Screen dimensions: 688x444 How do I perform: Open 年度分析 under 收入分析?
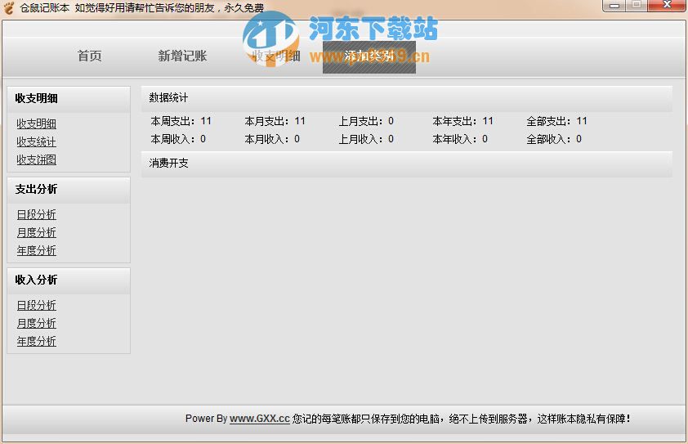[37, 342]
